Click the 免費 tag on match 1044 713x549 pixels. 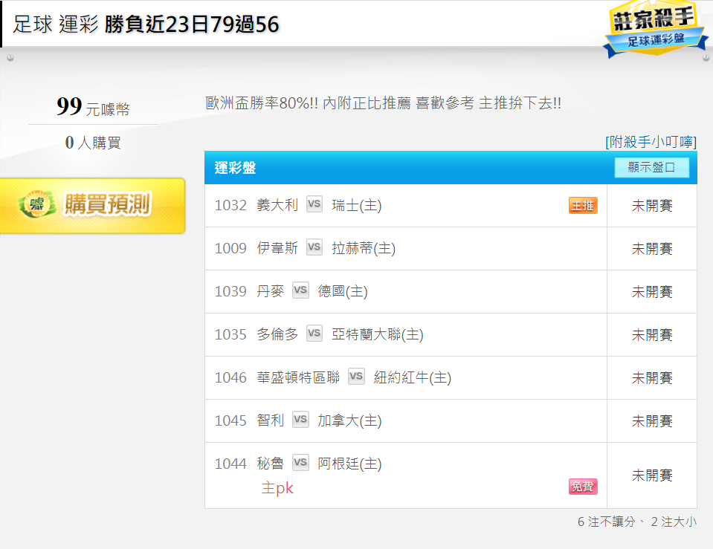coord(583,487)
